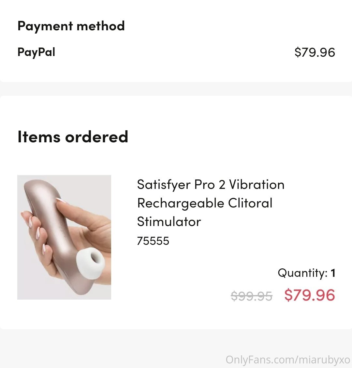The width and height of the screenshot is (352, 368).
Task: Click the OnlyFans.com/miarubyxo watermark text
Action: pyautogui.click(x=288, y=360)
